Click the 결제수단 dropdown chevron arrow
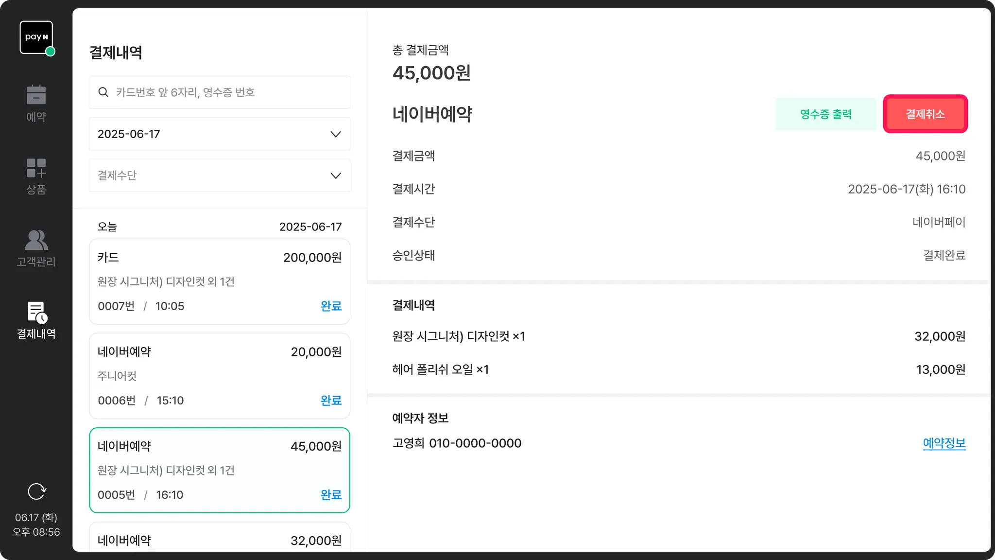This screenshot has height=560, width=995. (x=336, y=175)
